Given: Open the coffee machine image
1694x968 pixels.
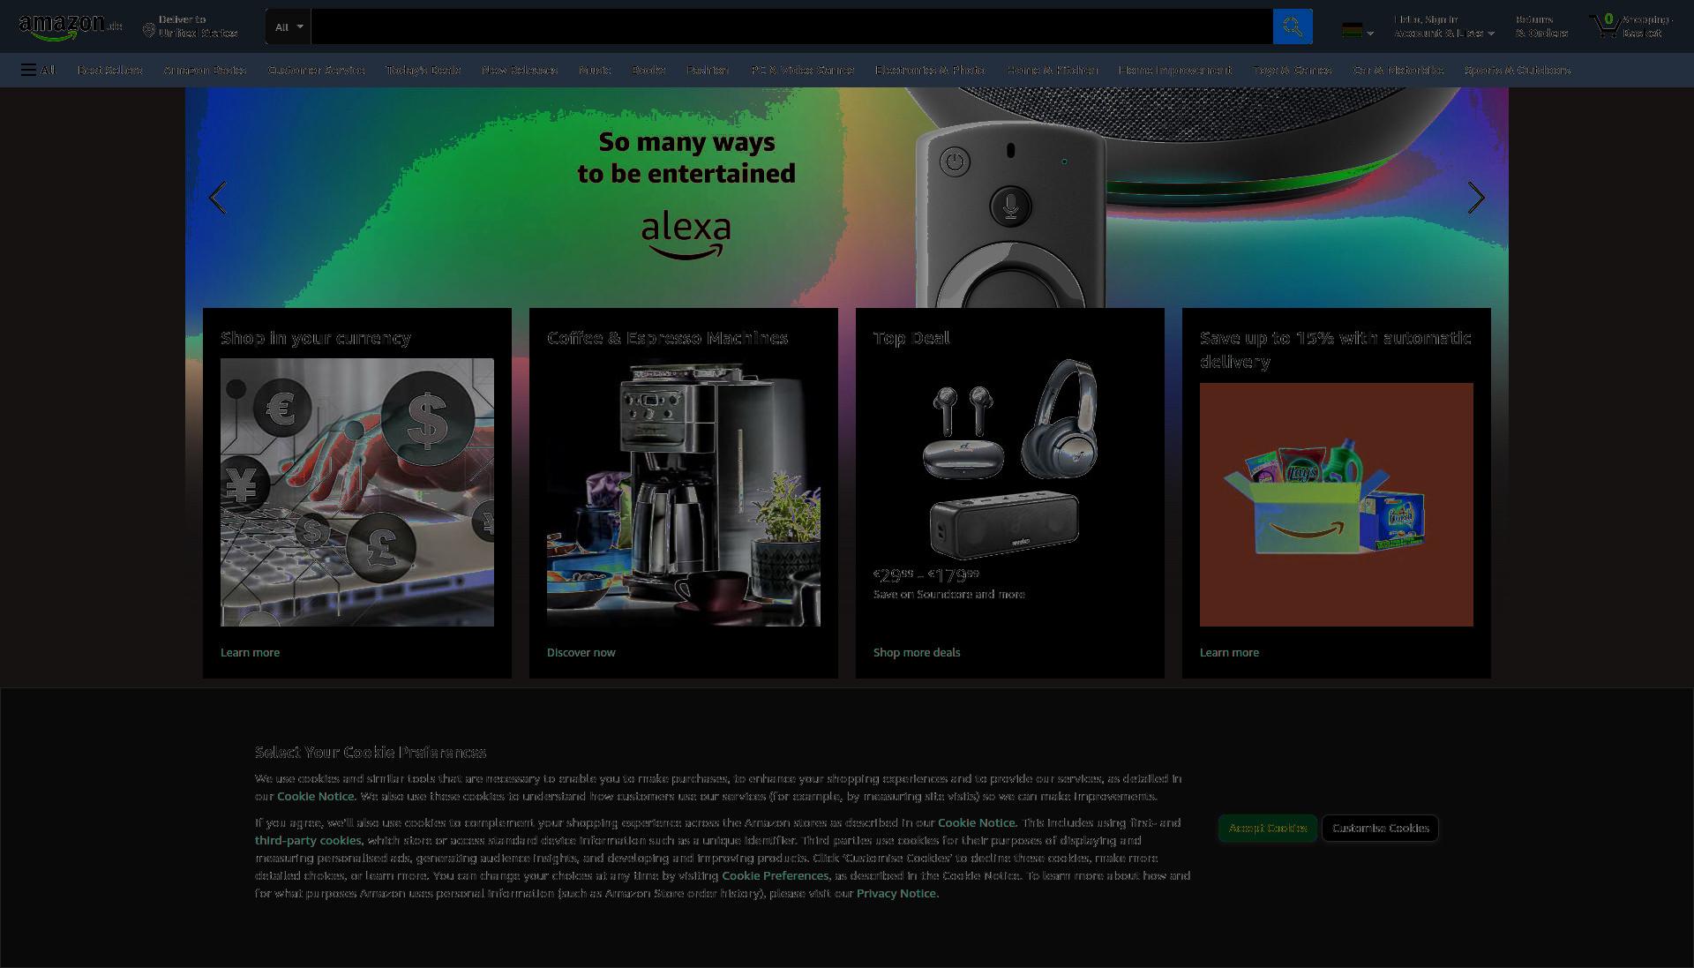Looking at the screenshot, I should tap(684, 492).
